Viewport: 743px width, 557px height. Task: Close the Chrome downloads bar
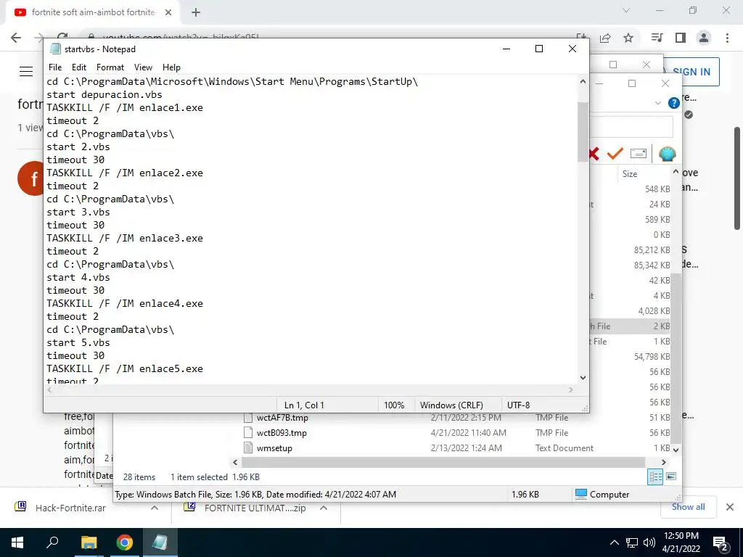pyautogui.click(x=730, y=507)
